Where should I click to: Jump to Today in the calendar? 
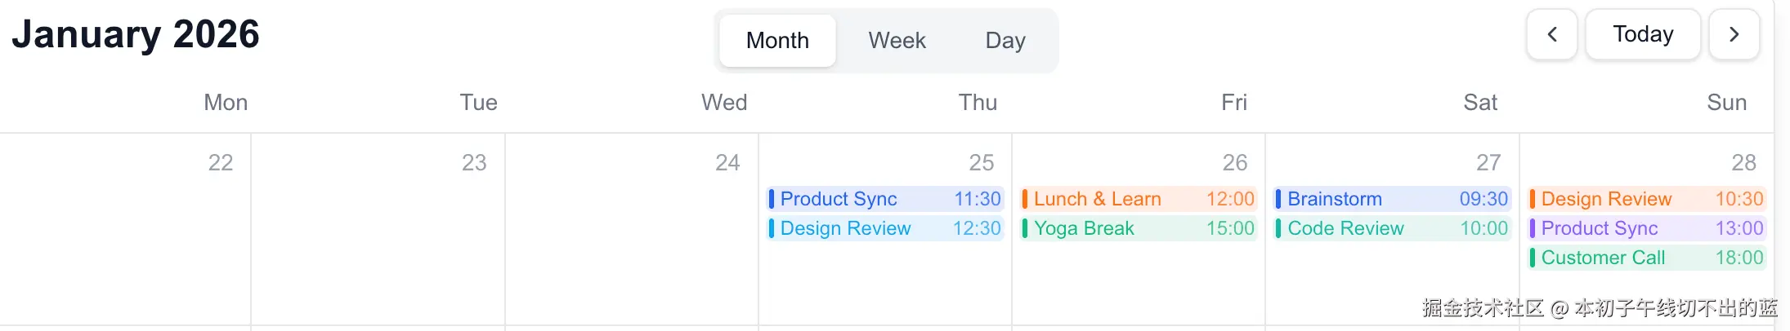click(x=1643, y=34)
